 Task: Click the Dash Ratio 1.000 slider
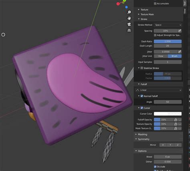click(168, 41)
